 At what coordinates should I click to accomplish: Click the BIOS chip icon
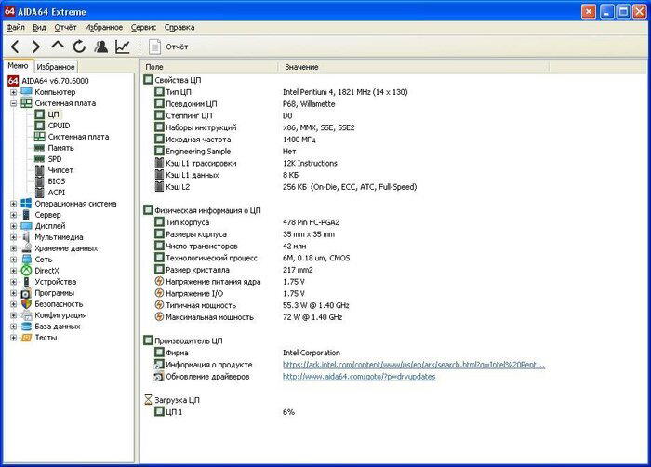point(39,181)
